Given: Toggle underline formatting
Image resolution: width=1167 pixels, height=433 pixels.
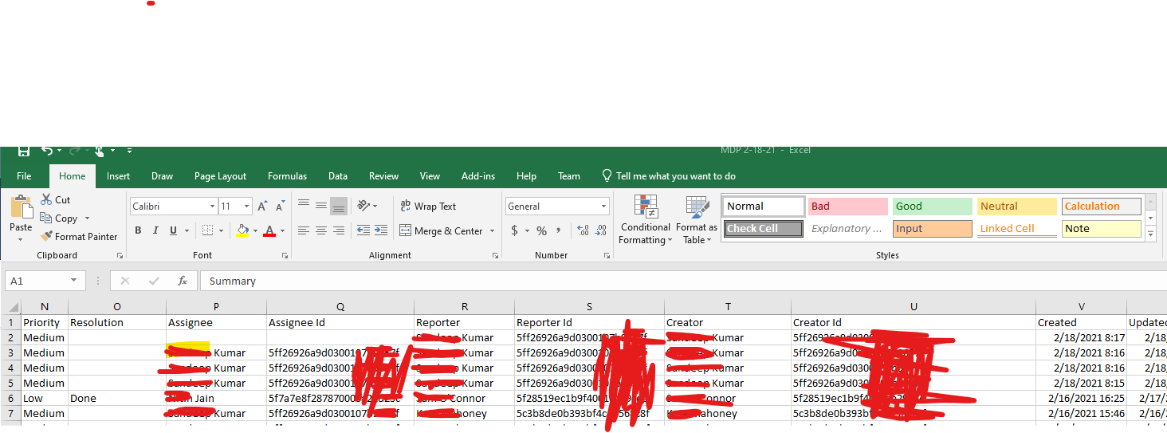Looking at the screenshot, I should 173,230.
